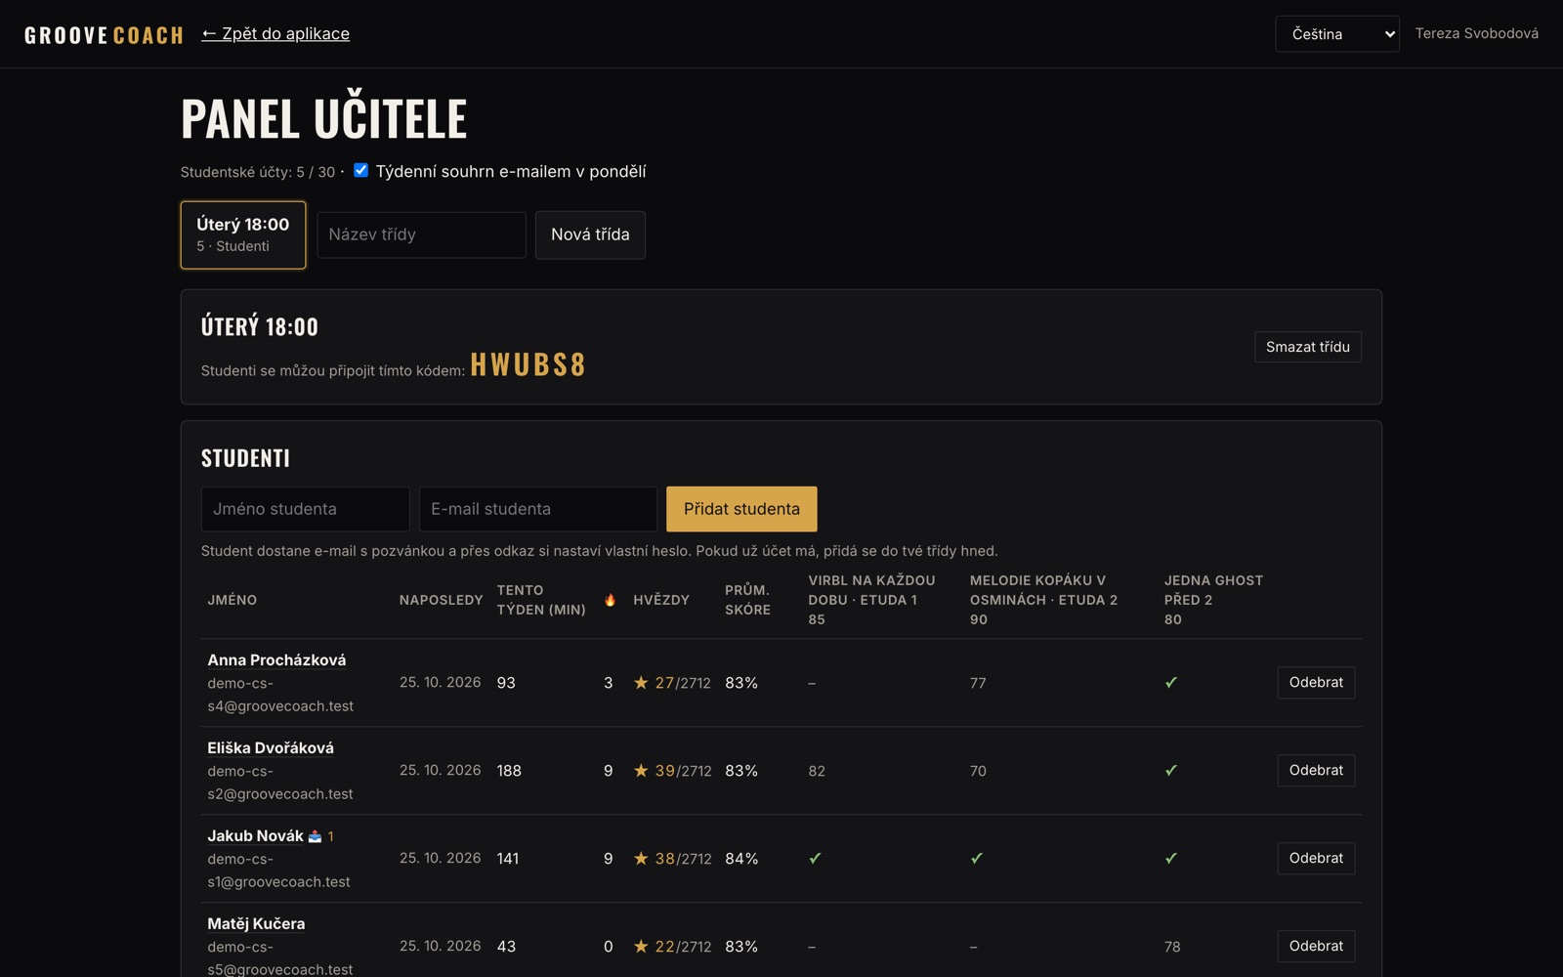Screen dimensions: 1563x977
Task: Click the inbox icon beside Jakub Novák
Action: (315, 836)
